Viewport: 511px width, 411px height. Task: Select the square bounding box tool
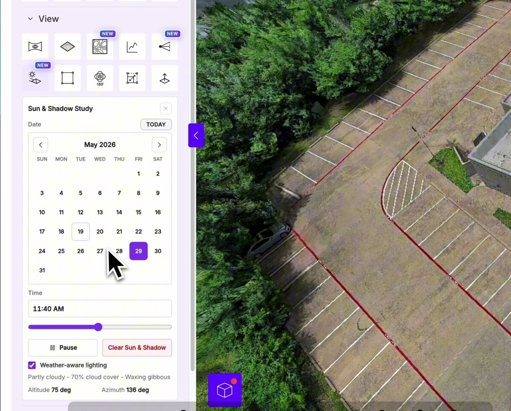tap(68, 78)
